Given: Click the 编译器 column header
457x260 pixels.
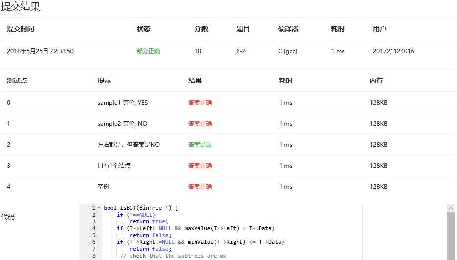Looking at the screenshot, I should point(288,29).
